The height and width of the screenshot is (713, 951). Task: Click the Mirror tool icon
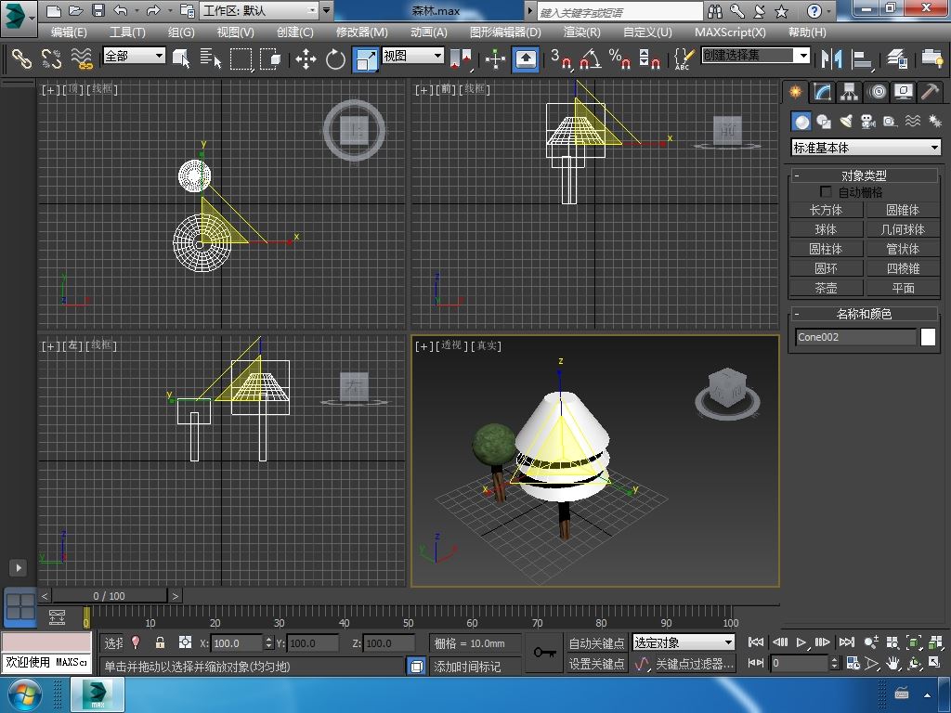point(831,58)
